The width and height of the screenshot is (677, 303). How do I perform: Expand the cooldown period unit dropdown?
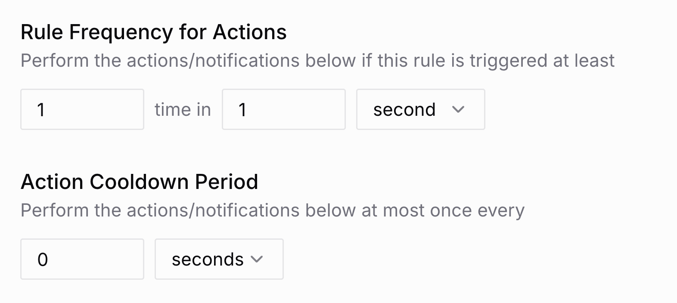(x=219, y=260)
